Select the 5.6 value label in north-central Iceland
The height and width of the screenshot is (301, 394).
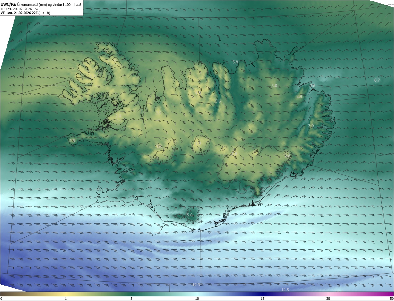(218, 101)
